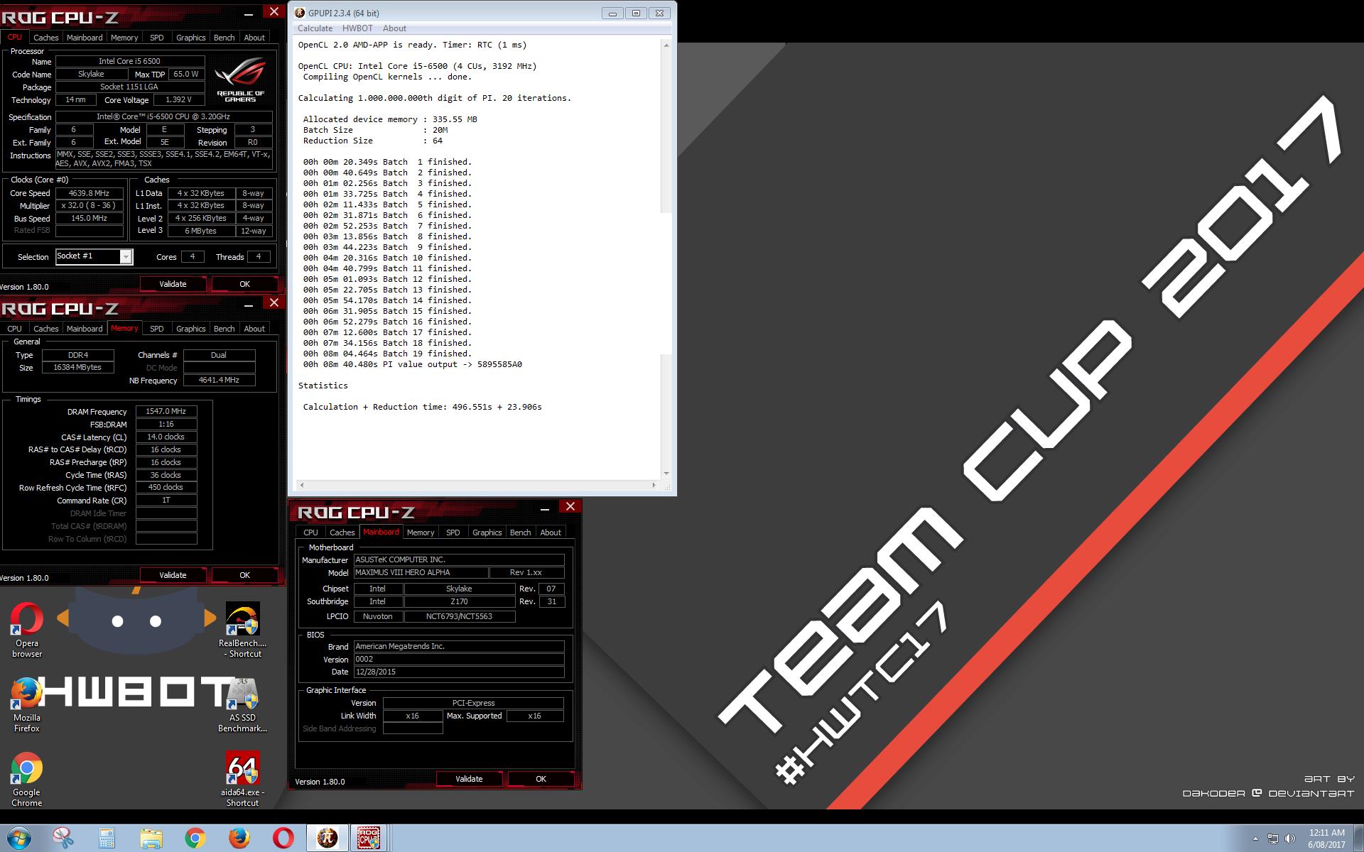Select SPD tab in the Memory CPU-Z window
1364x852 pixels.
[x=157, y=329]
